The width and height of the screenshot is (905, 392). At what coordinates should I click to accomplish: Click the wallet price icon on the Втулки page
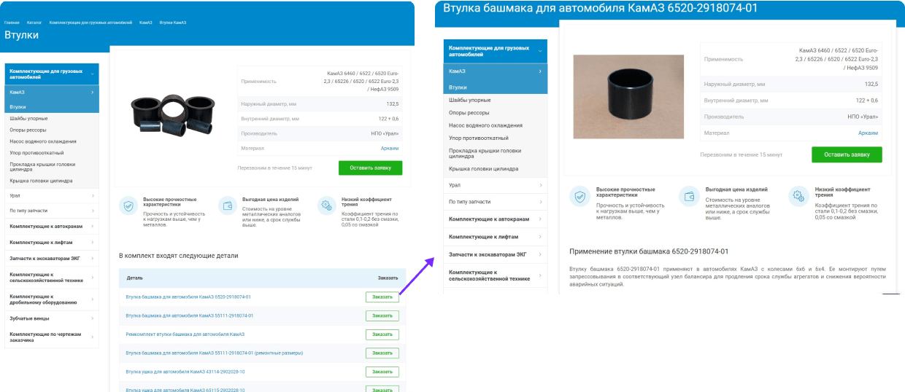pos(228,205)
